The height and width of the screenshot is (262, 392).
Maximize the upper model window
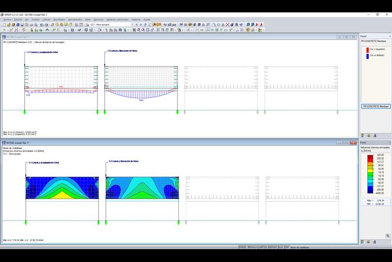(x=347, y=37)
